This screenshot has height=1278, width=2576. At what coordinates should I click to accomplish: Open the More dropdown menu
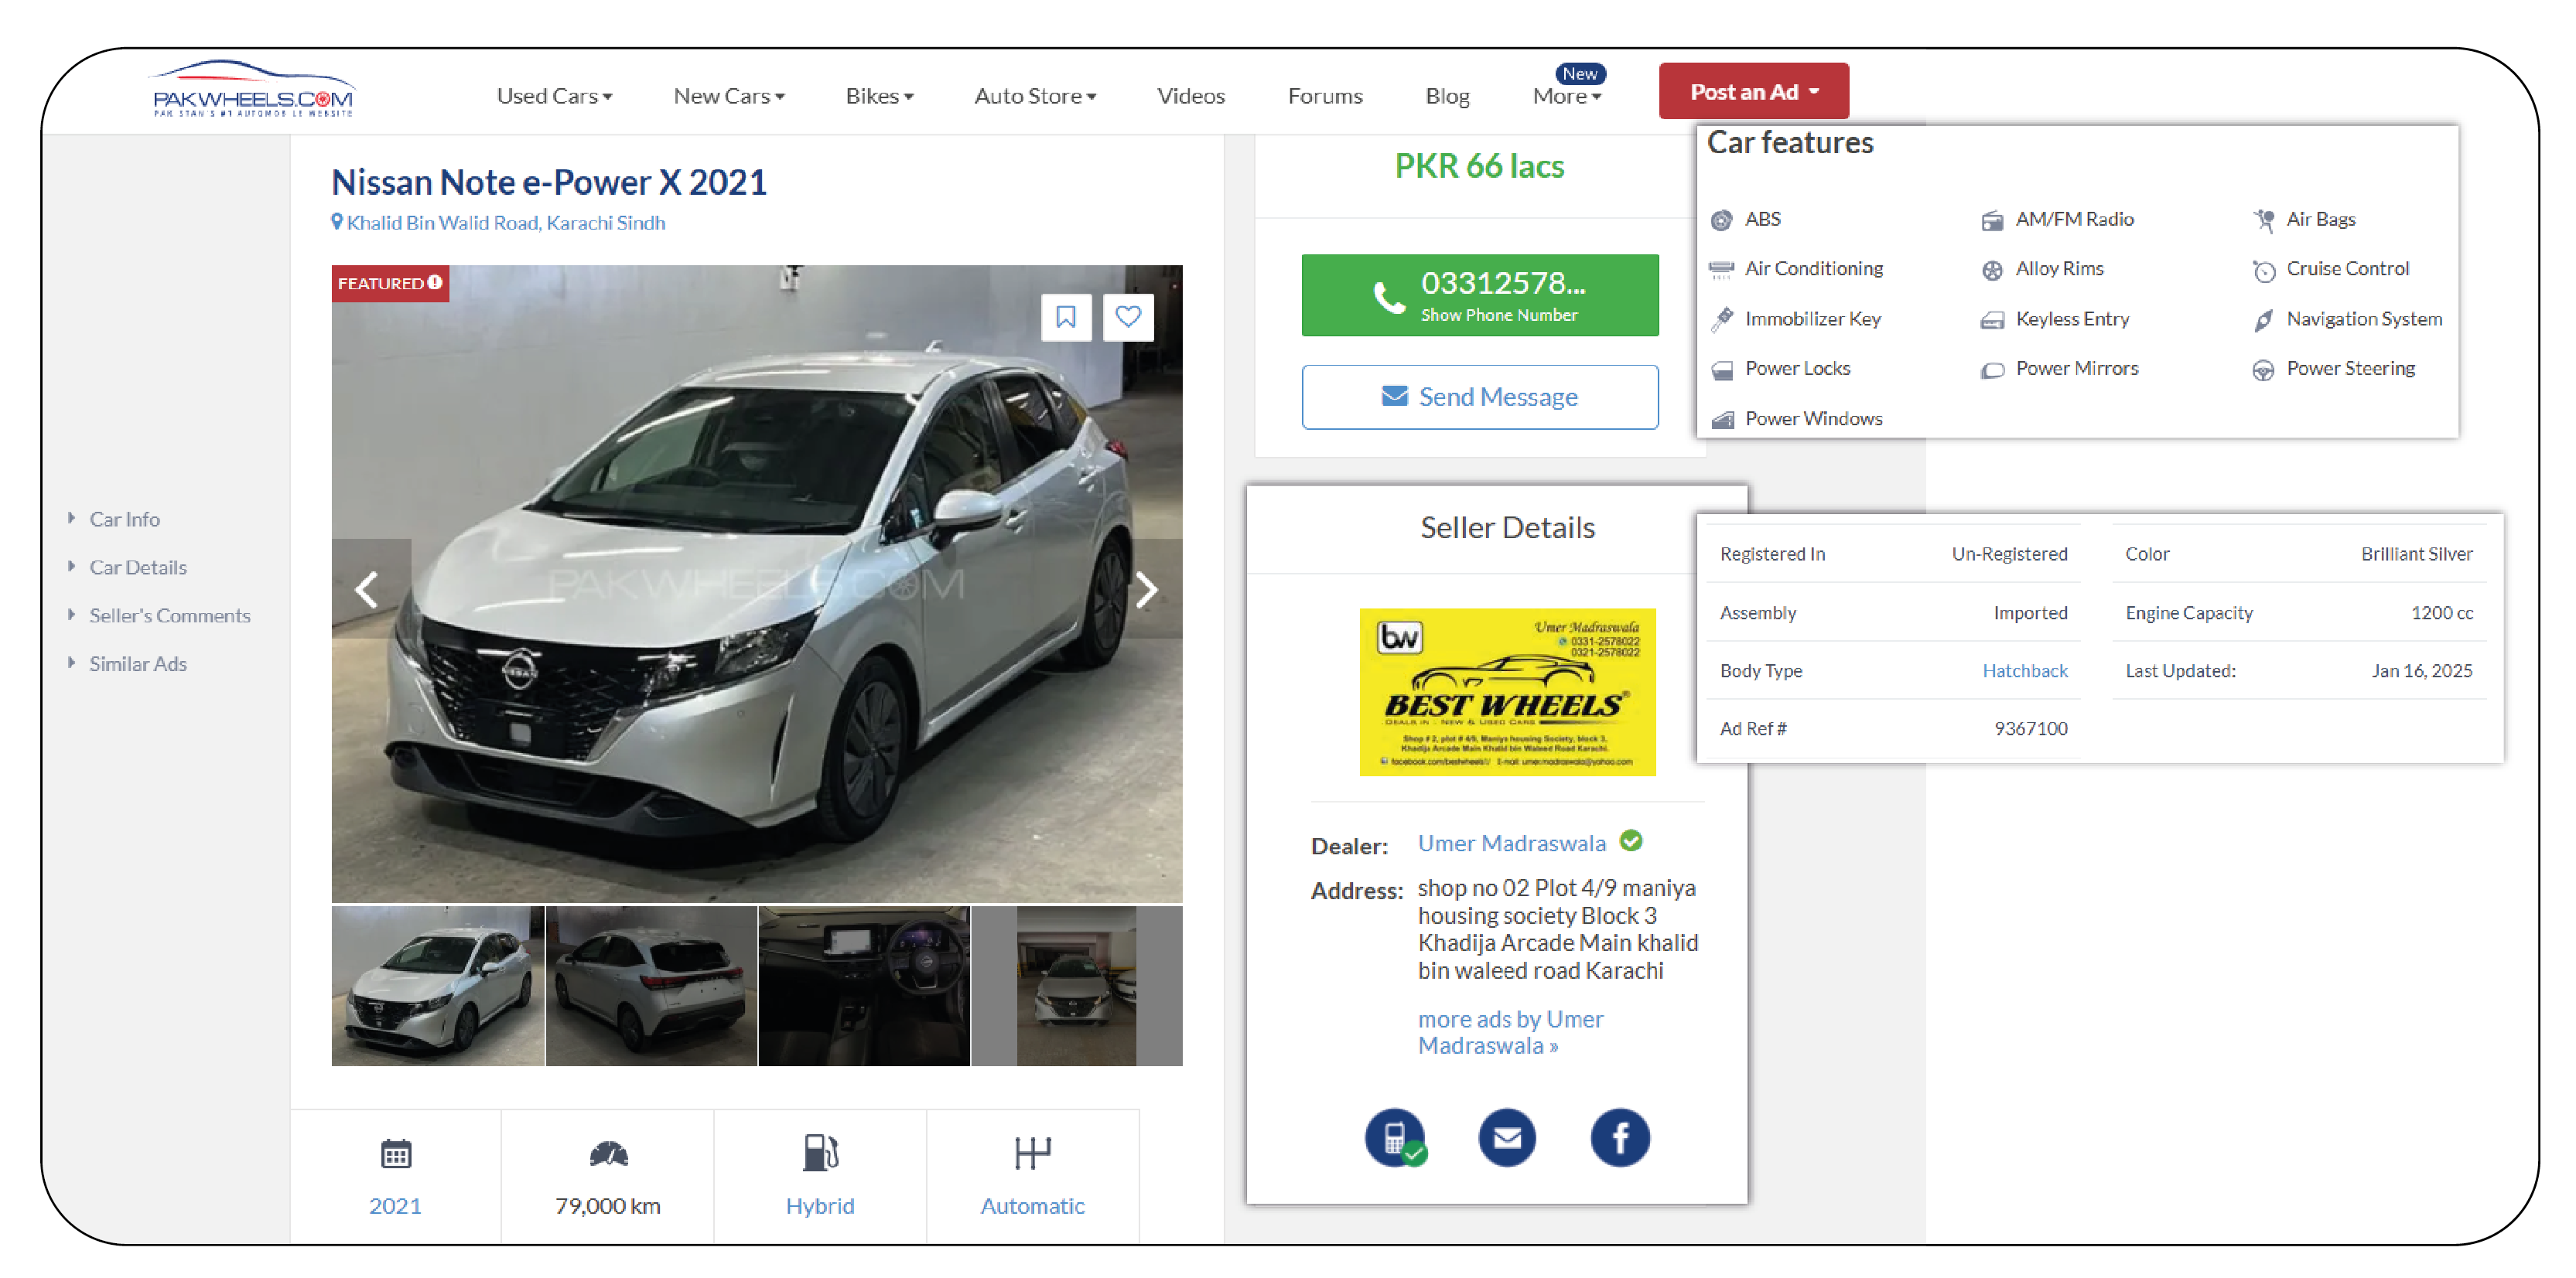click(x=1567, y=96)
